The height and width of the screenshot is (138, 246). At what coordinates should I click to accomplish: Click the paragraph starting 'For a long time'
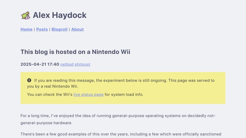[118, 119]
